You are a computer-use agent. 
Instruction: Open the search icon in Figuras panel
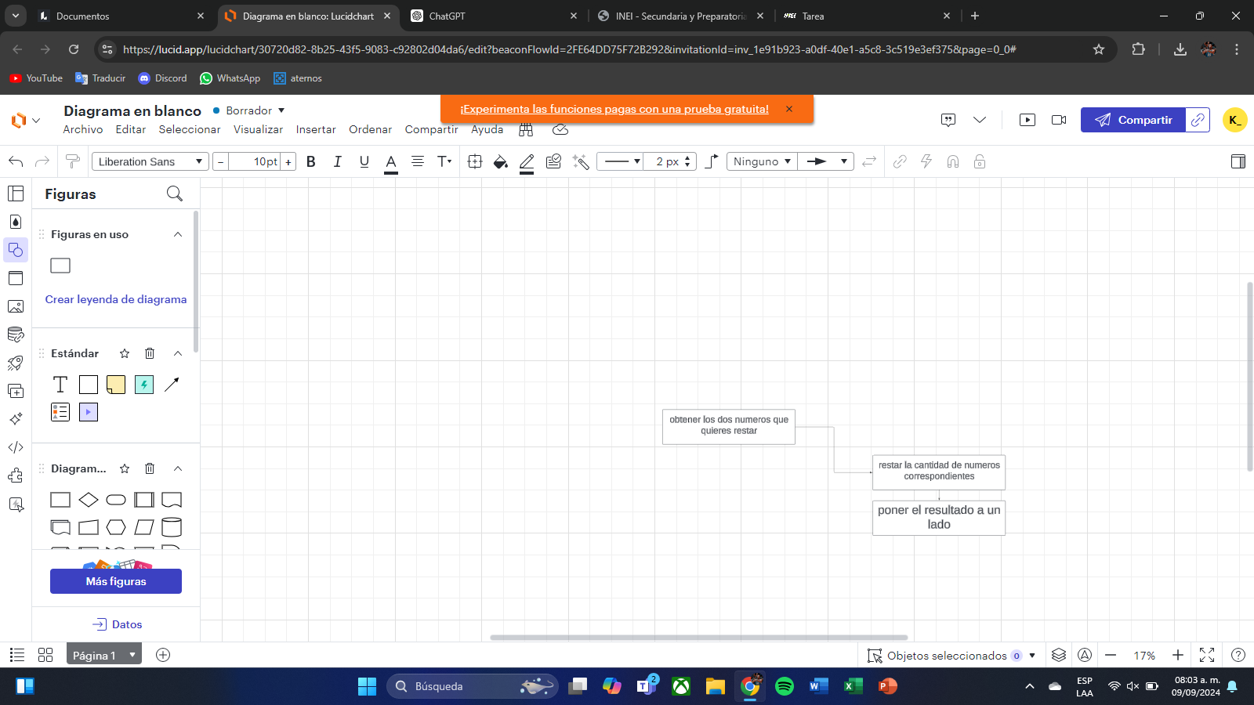pos(175,193)
